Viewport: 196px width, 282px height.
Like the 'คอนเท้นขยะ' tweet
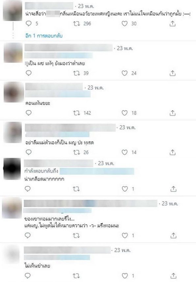[x=125, y=113]
